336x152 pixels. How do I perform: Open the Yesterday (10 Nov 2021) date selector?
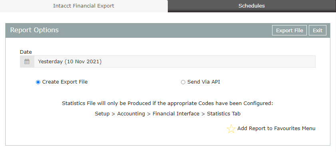tap(175, 62)
